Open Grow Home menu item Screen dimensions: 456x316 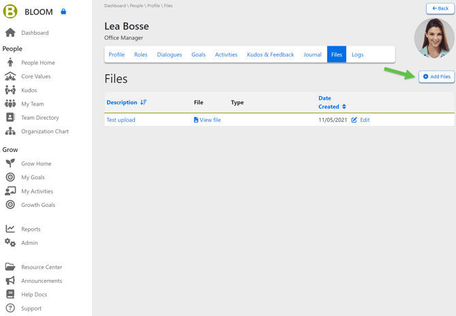click(x=36, y=163)
